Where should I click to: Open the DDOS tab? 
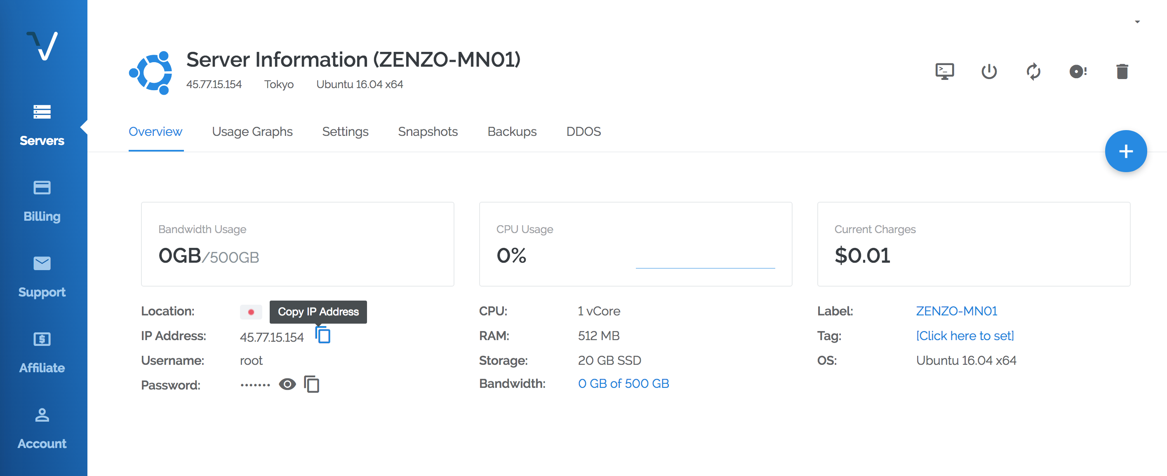pos(583,132)
